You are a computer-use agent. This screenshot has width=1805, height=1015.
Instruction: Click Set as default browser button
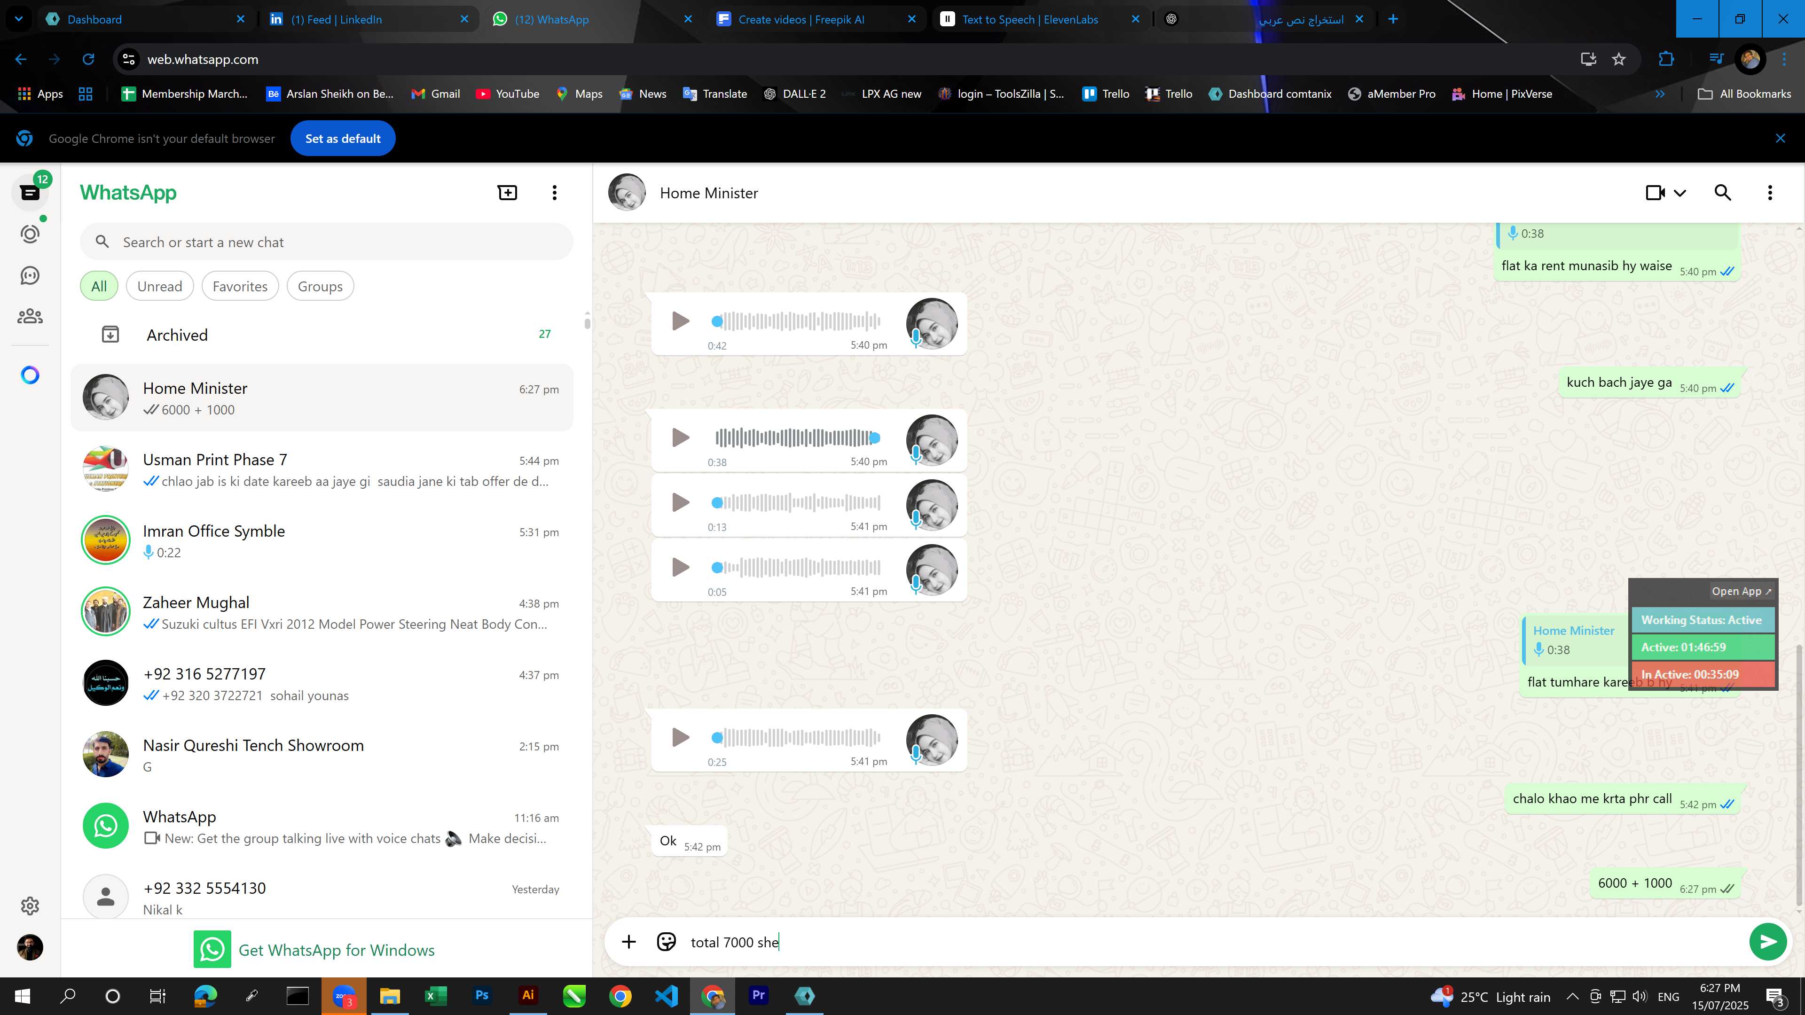pyautogui.click(x=343, y=139)
